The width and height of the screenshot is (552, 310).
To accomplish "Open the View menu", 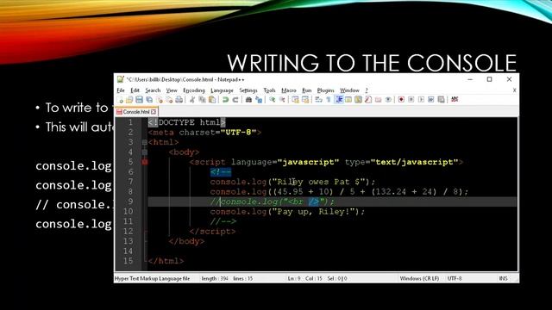I will (172, 90).
